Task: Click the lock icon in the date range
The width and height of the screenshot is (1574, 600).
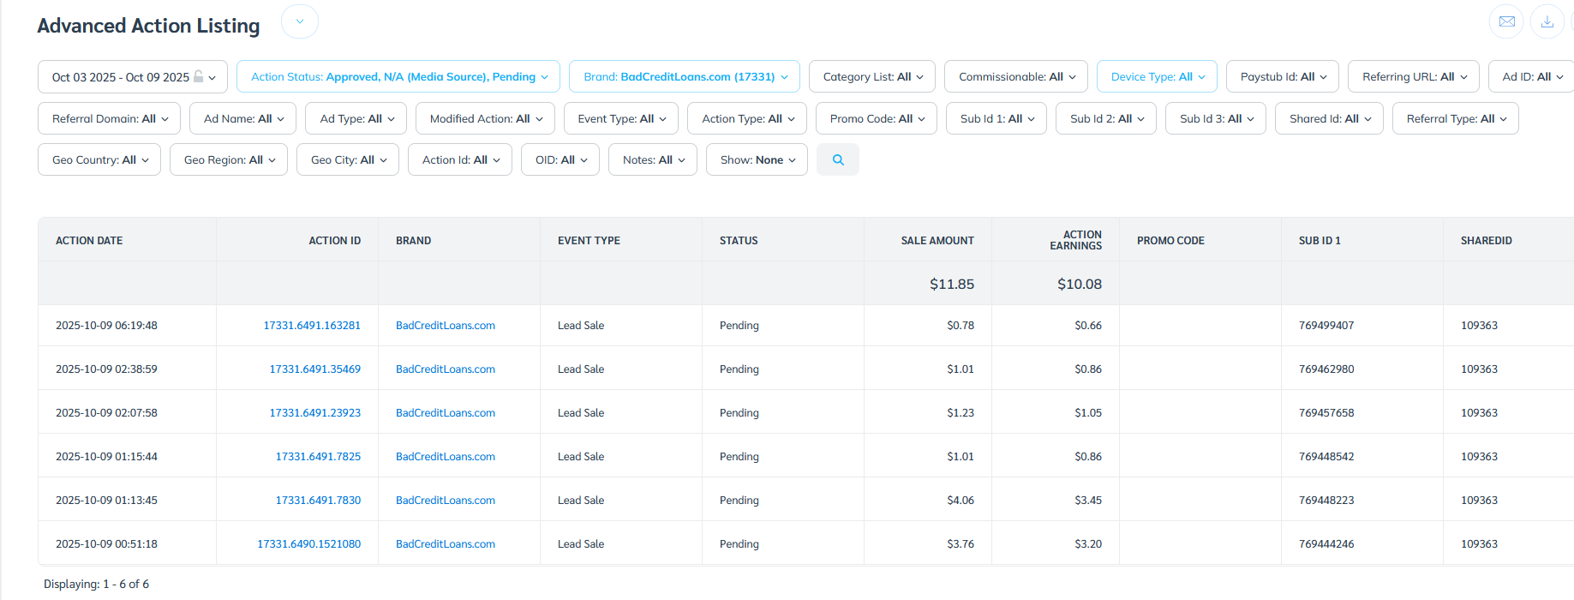Action: (199, 76)
